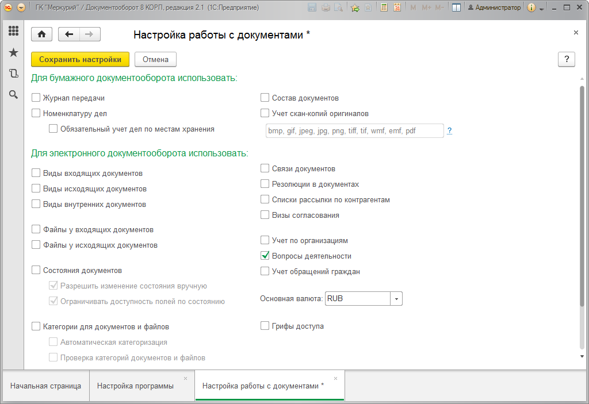Open the information 'i' icon
This screenshot has width=589, height=404.
531,7
